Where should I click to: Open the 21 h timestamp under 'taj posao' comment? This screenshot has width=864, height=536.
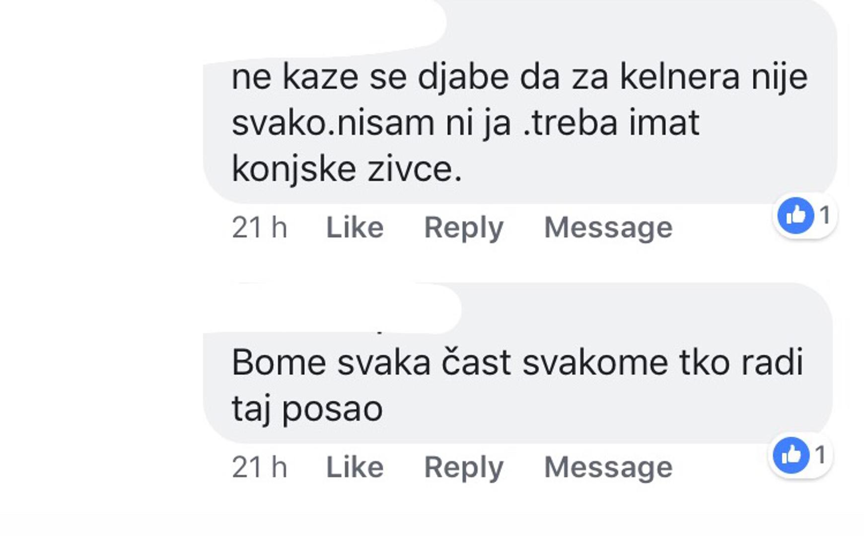point(259,467)
